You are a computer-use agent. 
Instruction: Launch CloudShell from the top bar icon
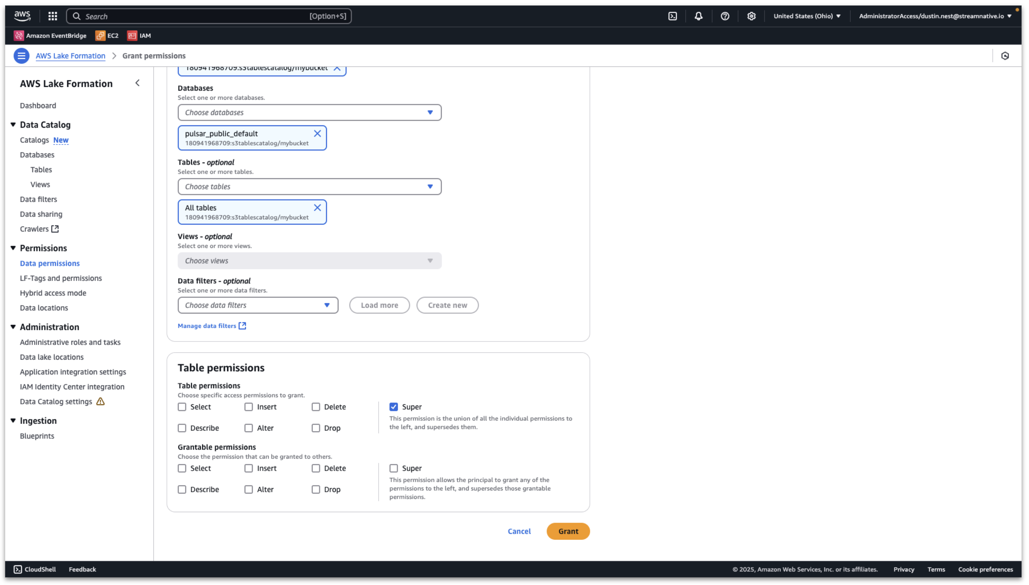[x=672, y=16]
